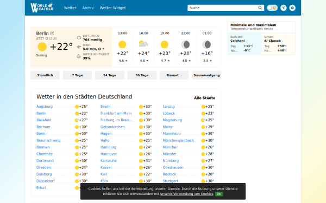
Task: Toggle the day/night theme switch
Action: [x=272, y=8]
